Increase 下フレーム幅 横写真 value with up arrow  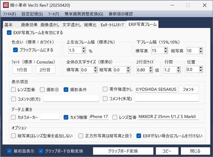(x=166, y=49)
